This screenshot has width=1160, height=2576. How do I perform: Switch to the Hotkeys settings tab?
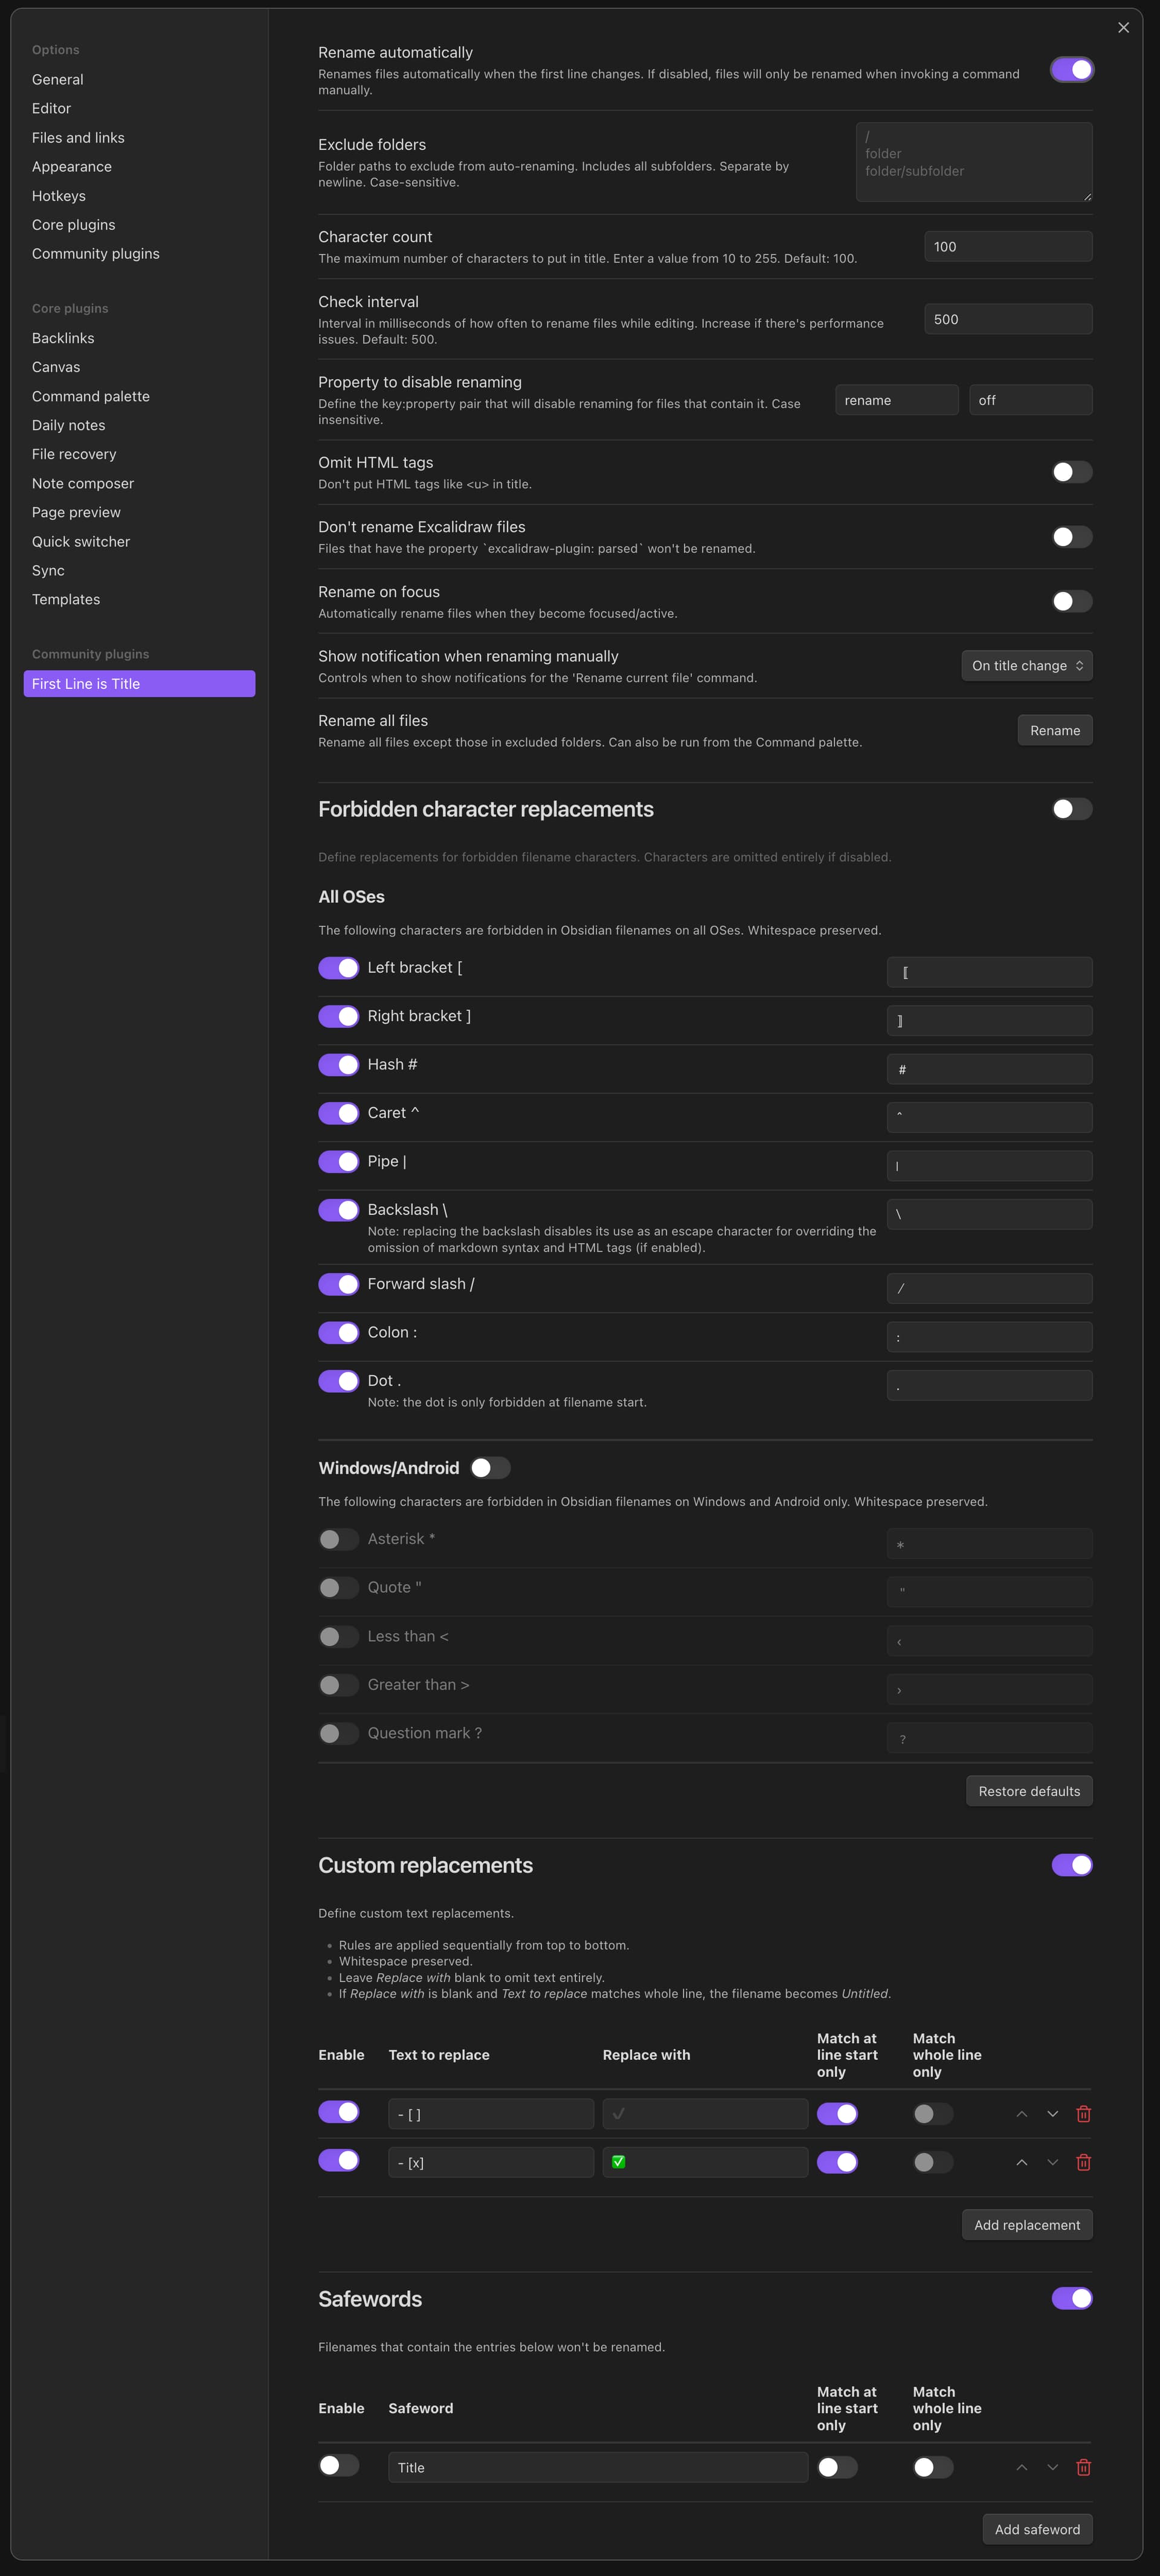point(59,196)
